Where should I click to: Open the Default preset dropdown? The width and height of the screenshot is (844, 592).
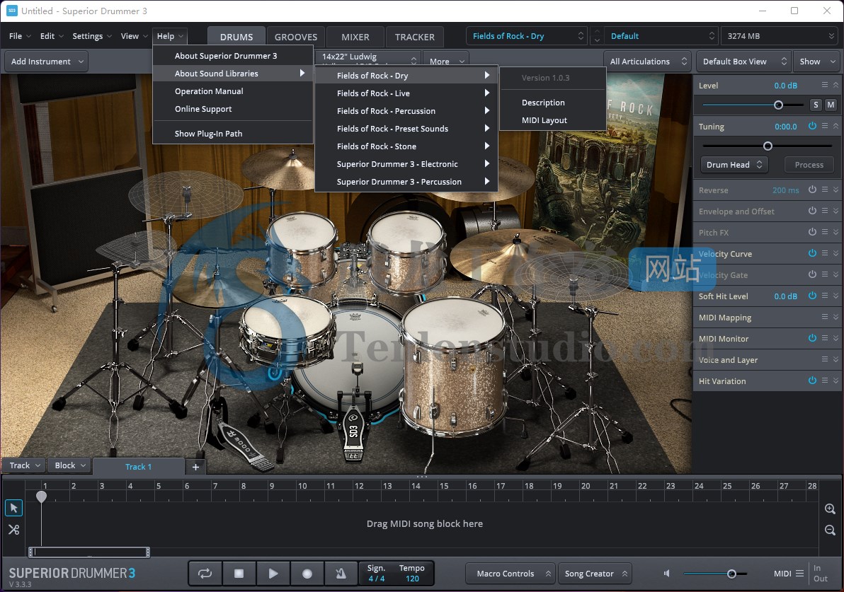pyautogui.click(x=661, y=36)
